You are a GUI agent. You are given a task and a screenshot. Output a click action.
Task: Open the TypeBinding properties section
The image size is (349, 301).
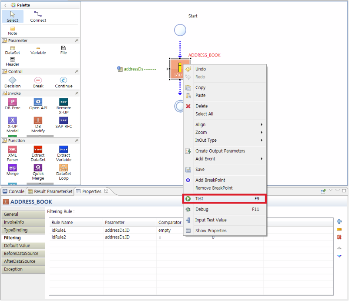(23, 230)
